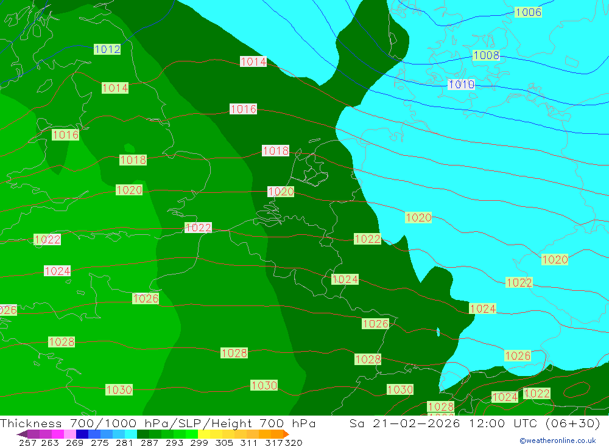
Task: Click the forecast date 'Sa 21-02-2026 12:00 UTC'
Action: point(443,423)
